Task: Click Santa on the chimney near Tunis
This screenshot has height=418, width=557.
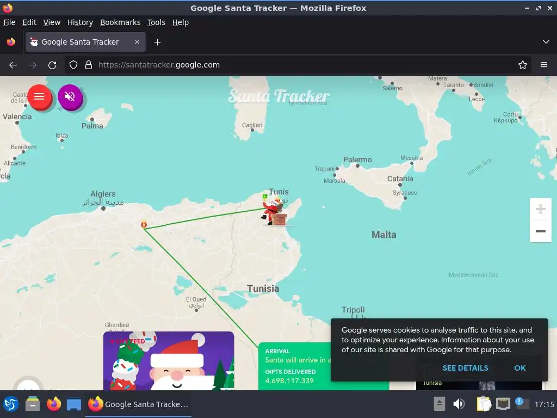Action: click(274, 211)
